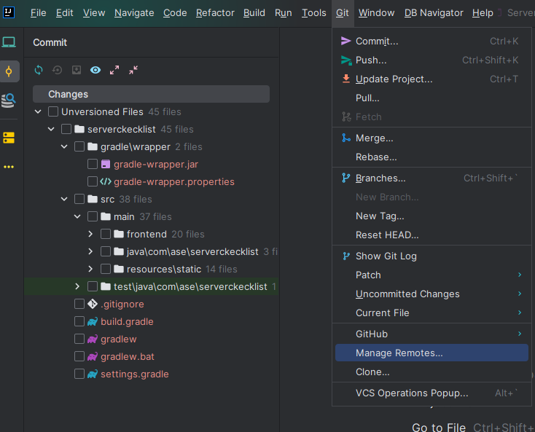This screenshot has height=432, width=535.
Task: Choose Clone... from Git menu
Action: point(431,372)
